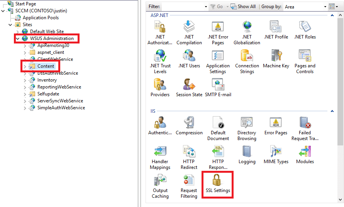The height and width of the screenshot is (207, 344).
Task: Open the Output Caching feature
Action: coord(160,187)
